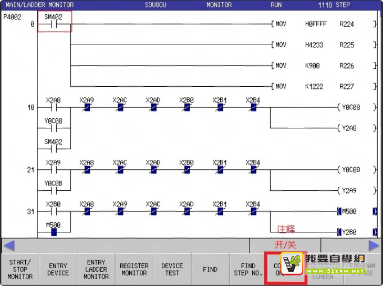Open the REGISTER MONITOR function

tap(134, 269)
